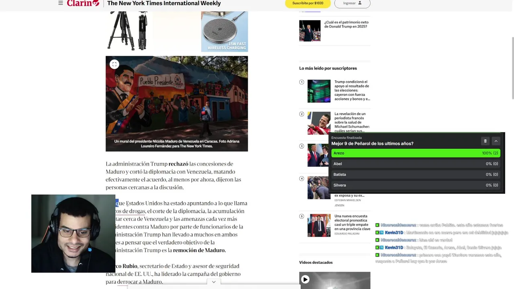
Task: Expand the bottom ad bar chevron
Action: click(214, 282)
